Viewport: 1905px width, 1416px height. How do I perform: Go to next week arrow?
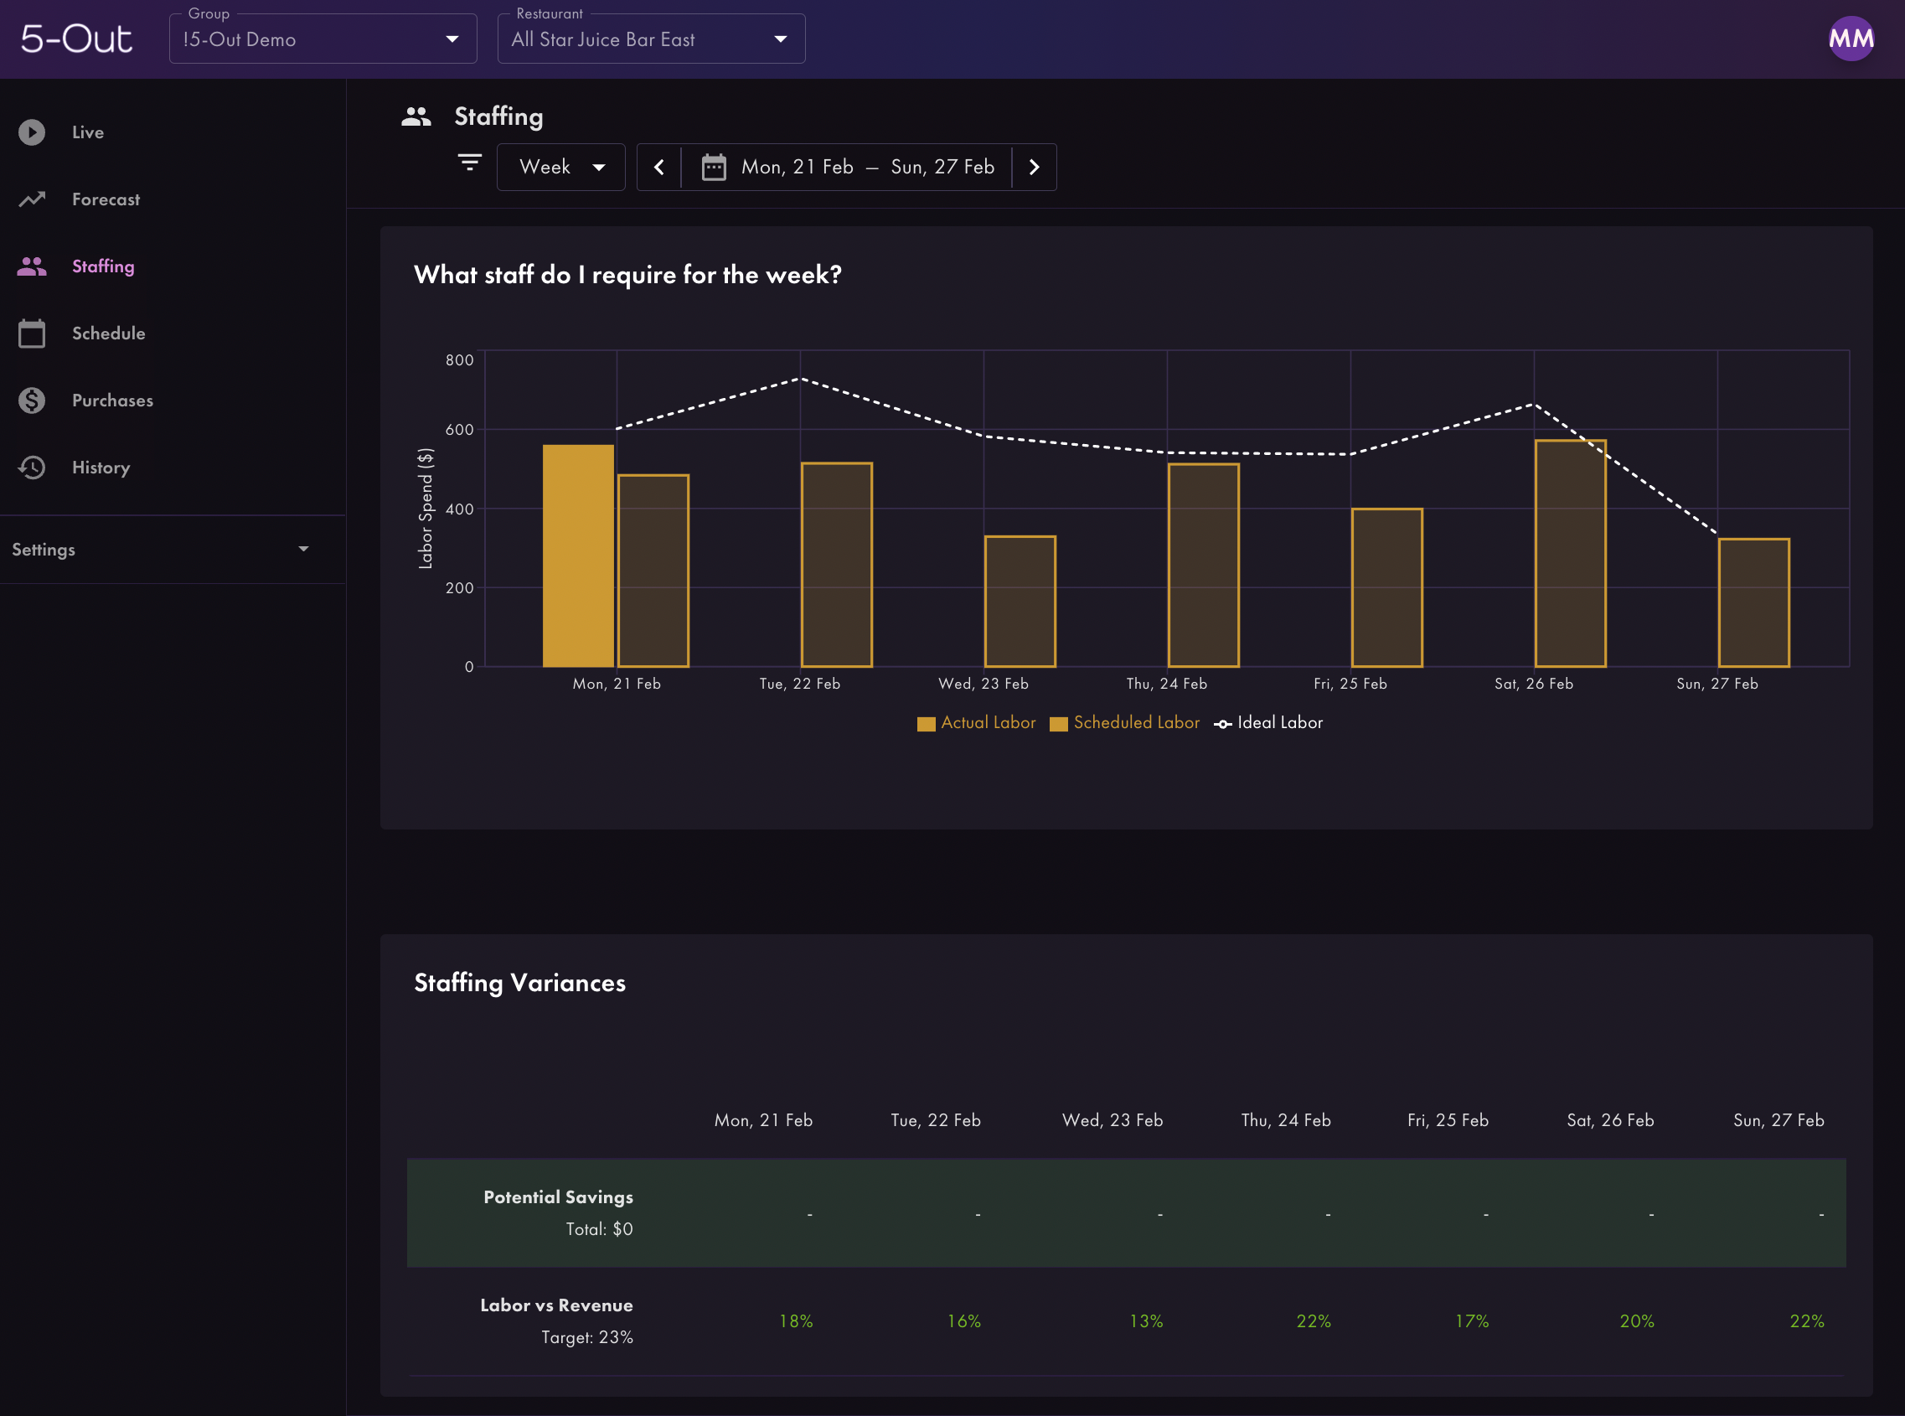pyautogui.click(x=1034, y=167)
